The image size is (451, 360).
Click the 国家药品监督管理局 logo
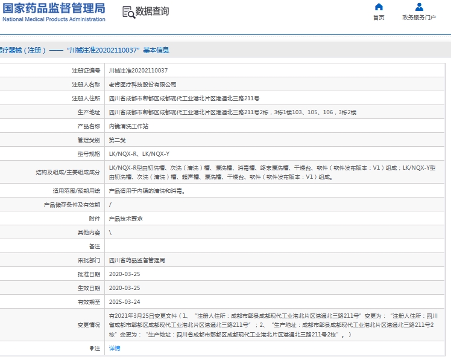coord(54,13)
